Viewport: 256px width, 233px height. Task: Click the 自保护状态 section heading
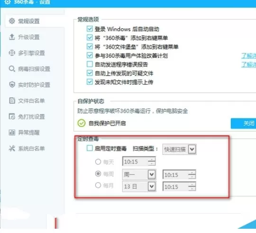pos(91,101)
